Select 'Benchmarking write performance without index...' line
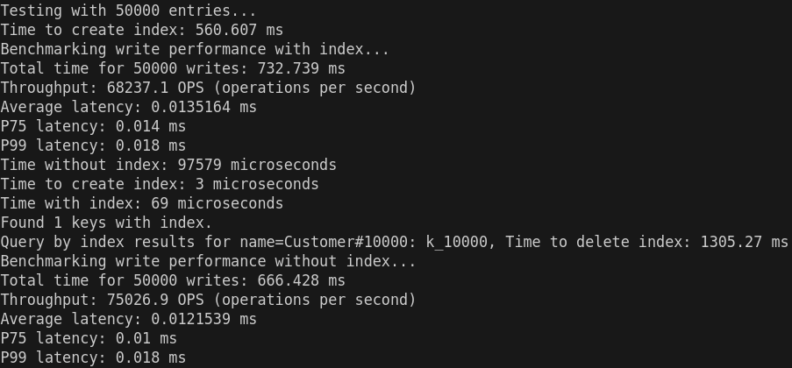Viewport: 792px width, 368px height. (208, 261)
